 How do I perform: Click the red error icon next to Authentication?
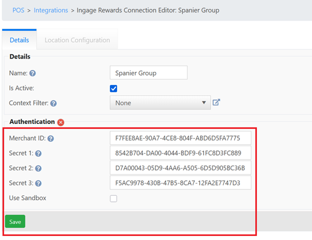[x=60, y=122]
